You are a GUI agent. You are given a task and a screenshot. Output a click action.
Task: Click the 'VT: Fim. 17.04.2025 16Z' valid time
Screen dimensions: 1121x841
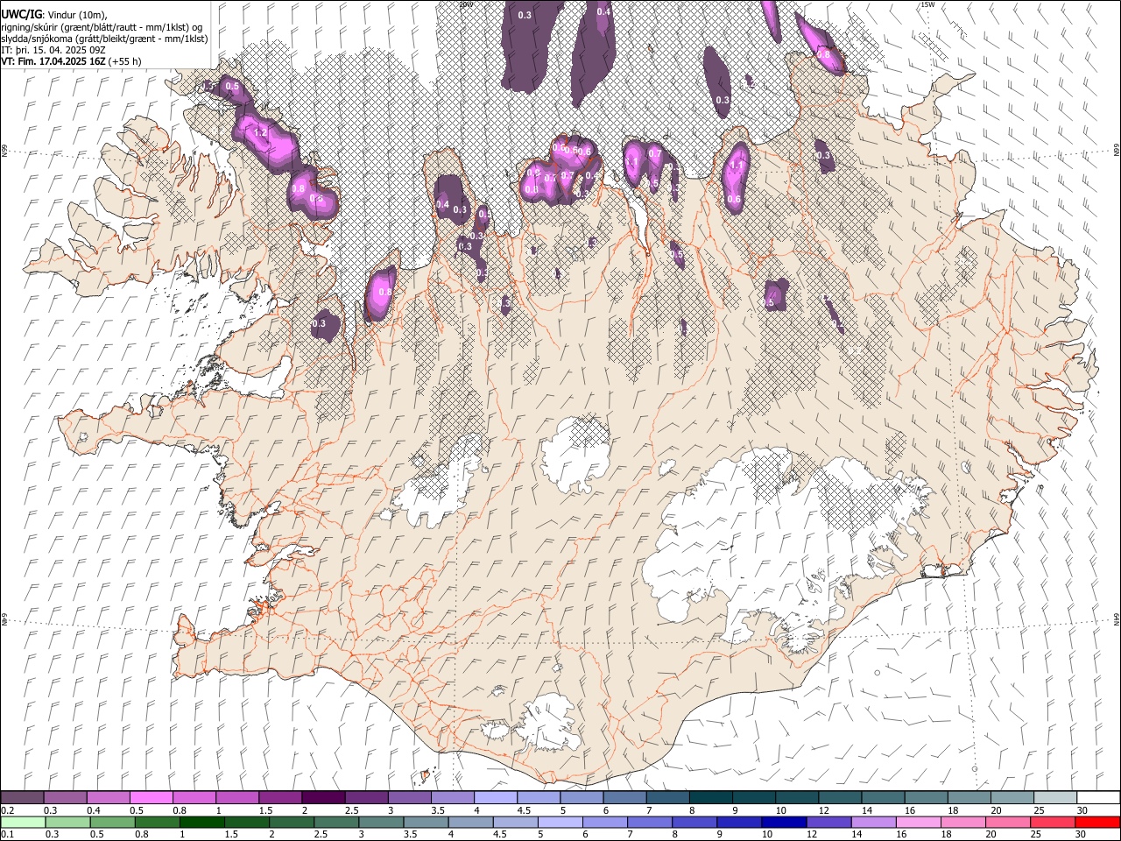[54, 61]
